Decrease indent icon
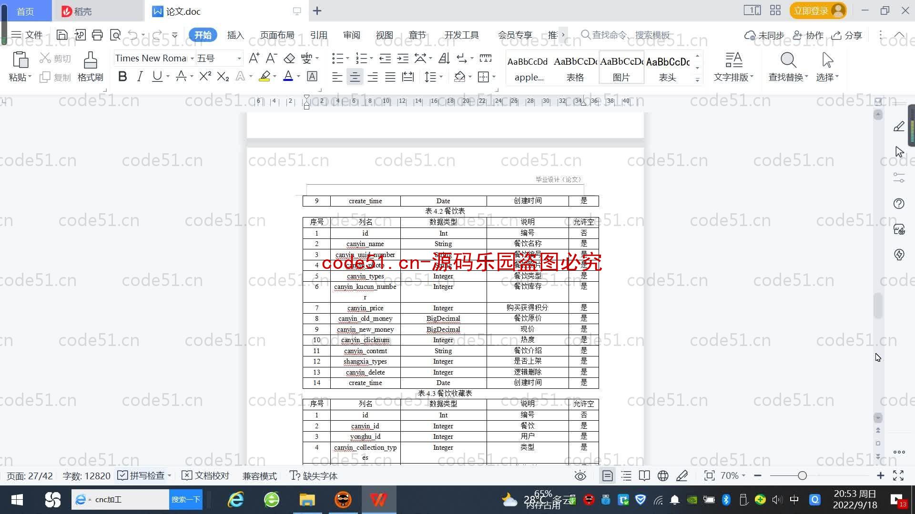 coord(385,58)
